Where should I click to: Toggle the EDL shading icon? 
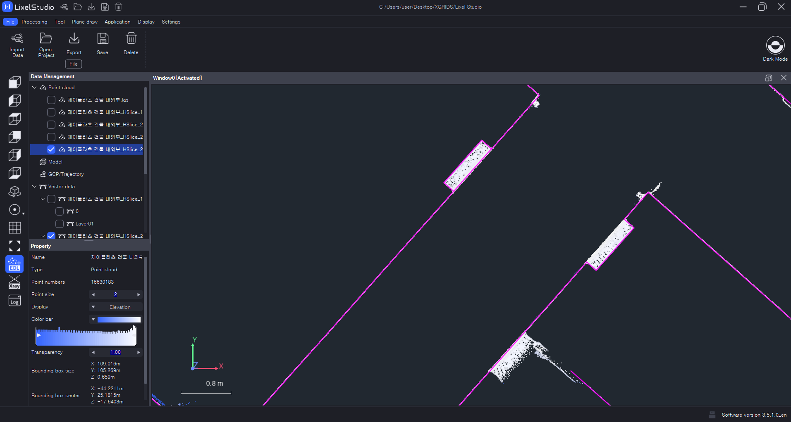point(14,264)
